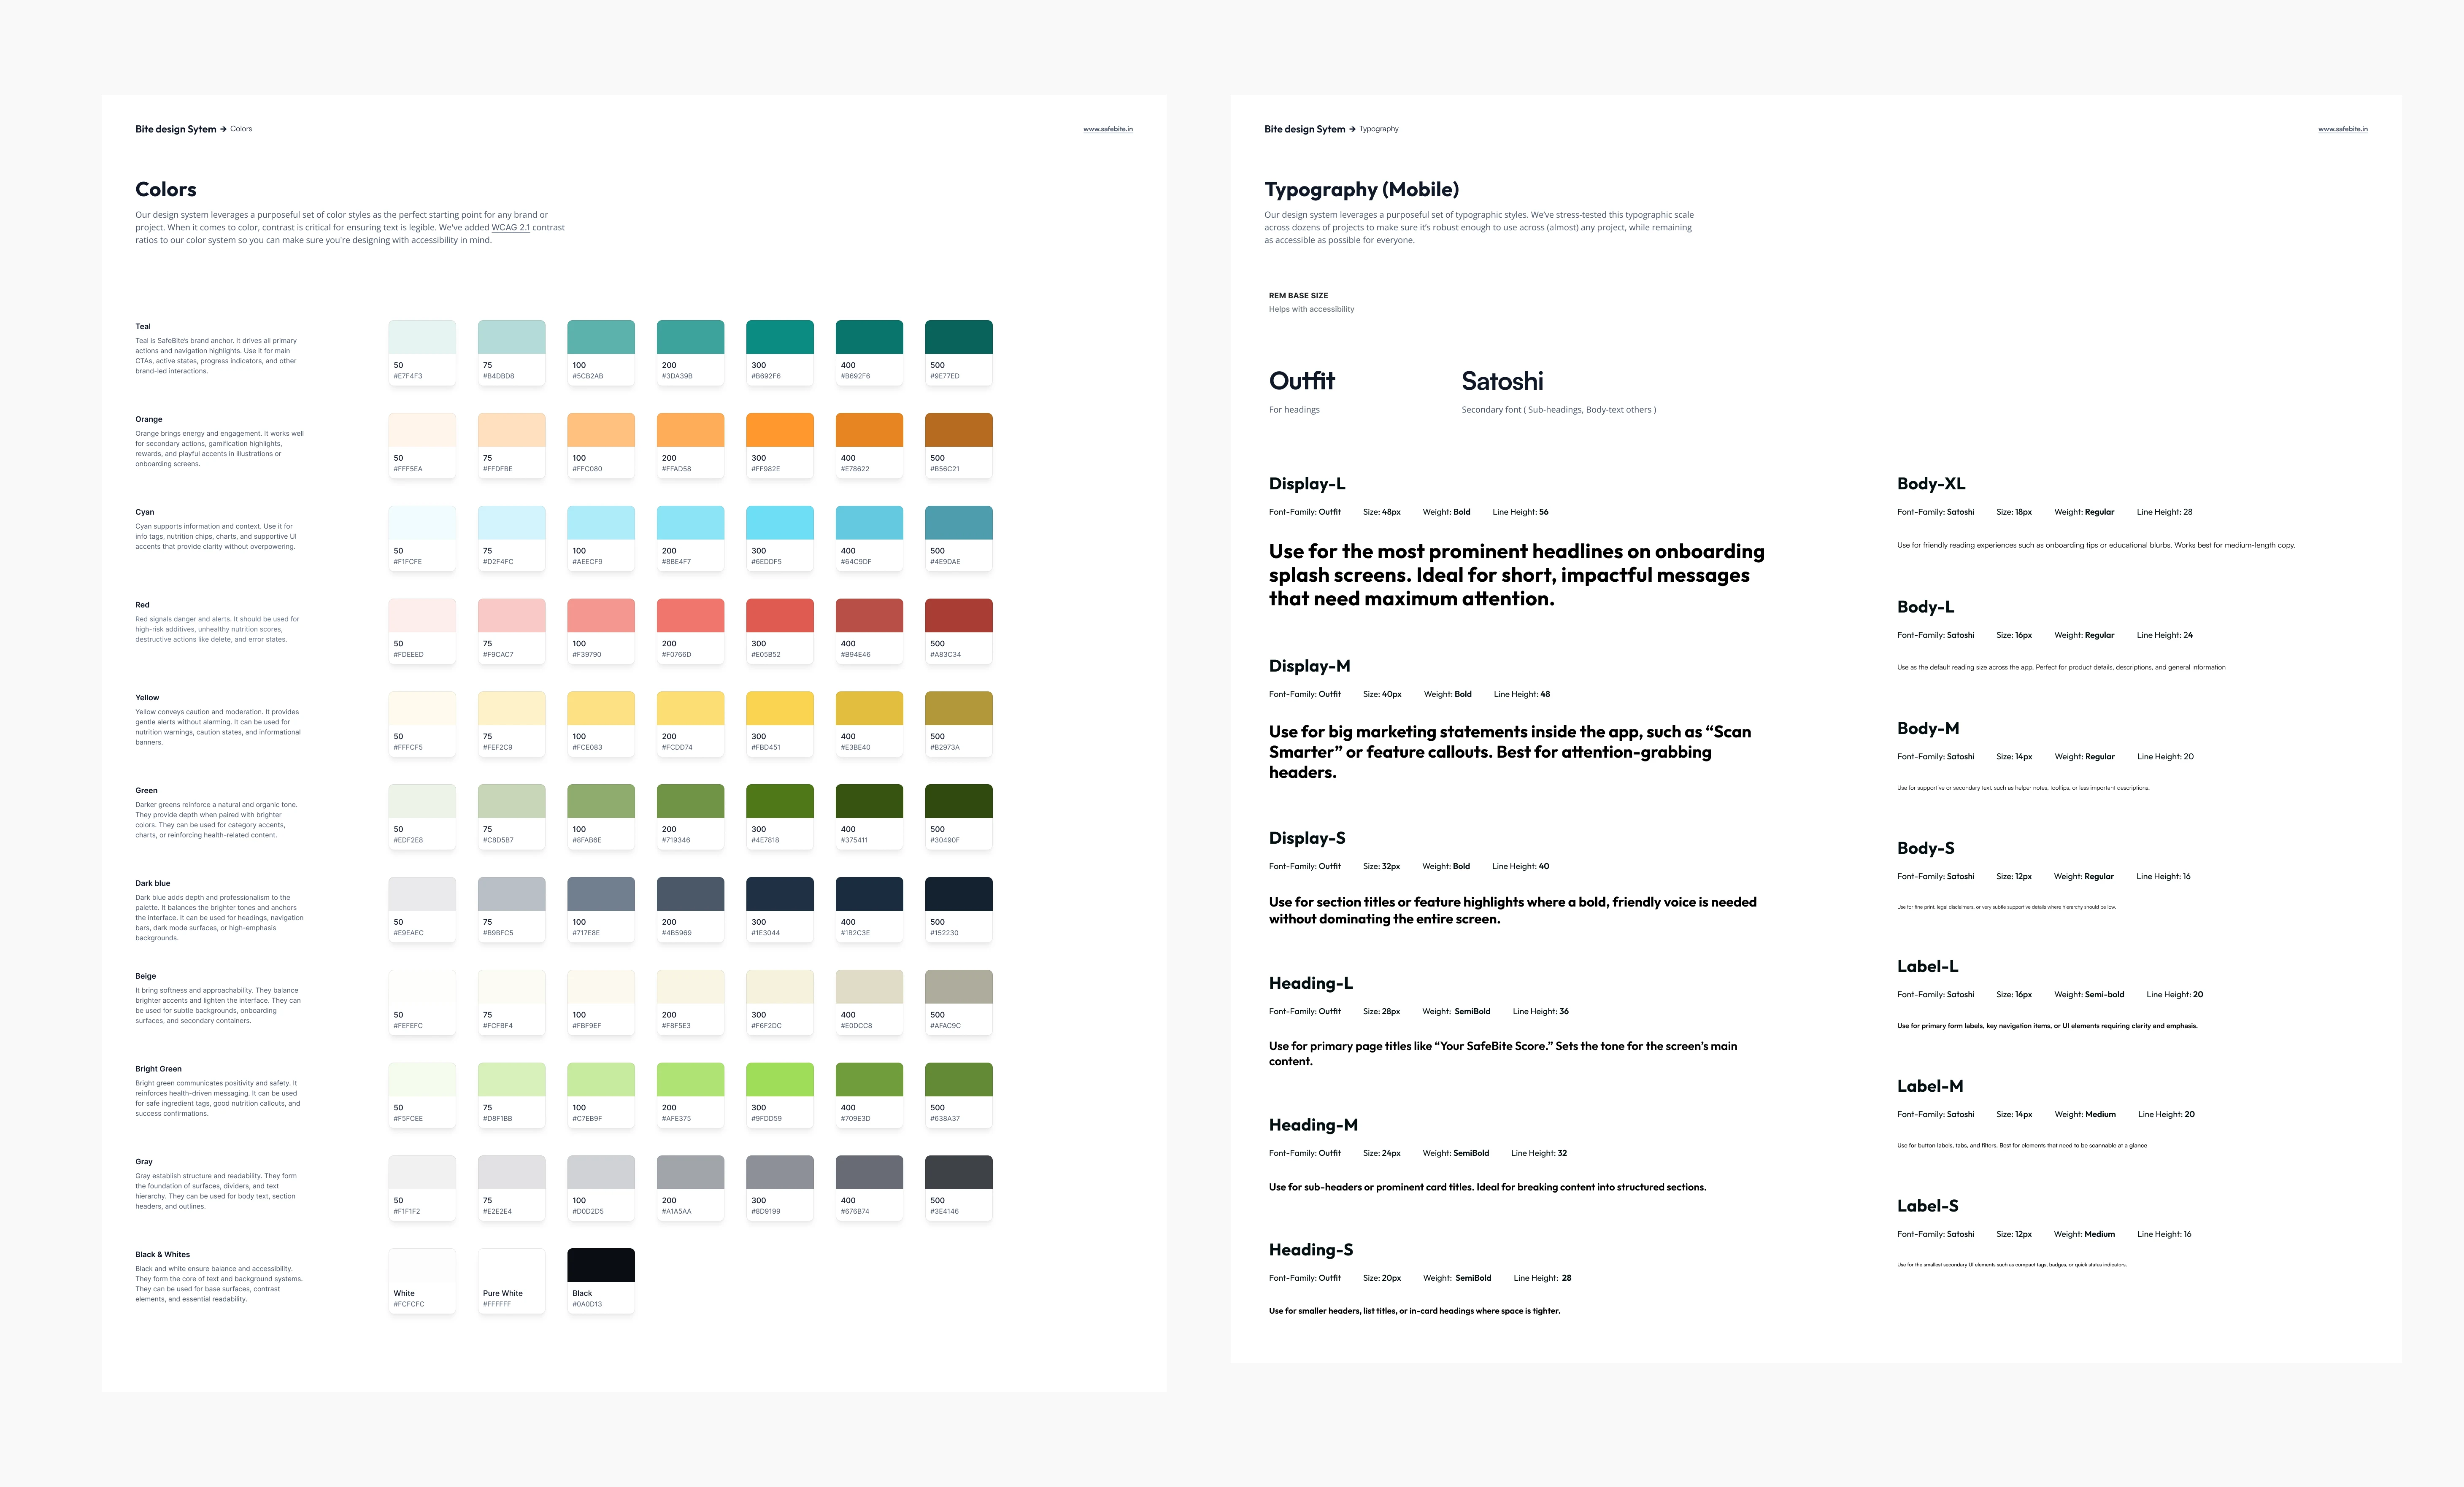Click the breadcrumb arrow before Colors

click(223, 129)
